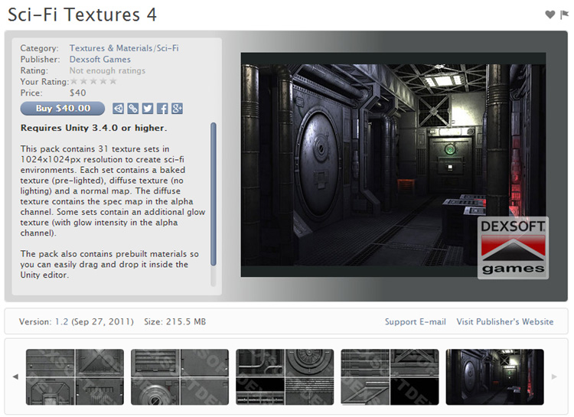Select the corridor render thumbnail

(495, 377)
